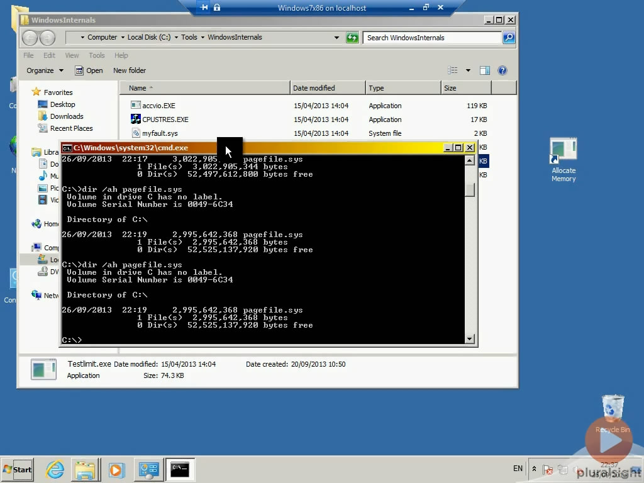This screenshot has width=644, height=483.
Task: Go forward in Explorer navigation
Action: 48,38
